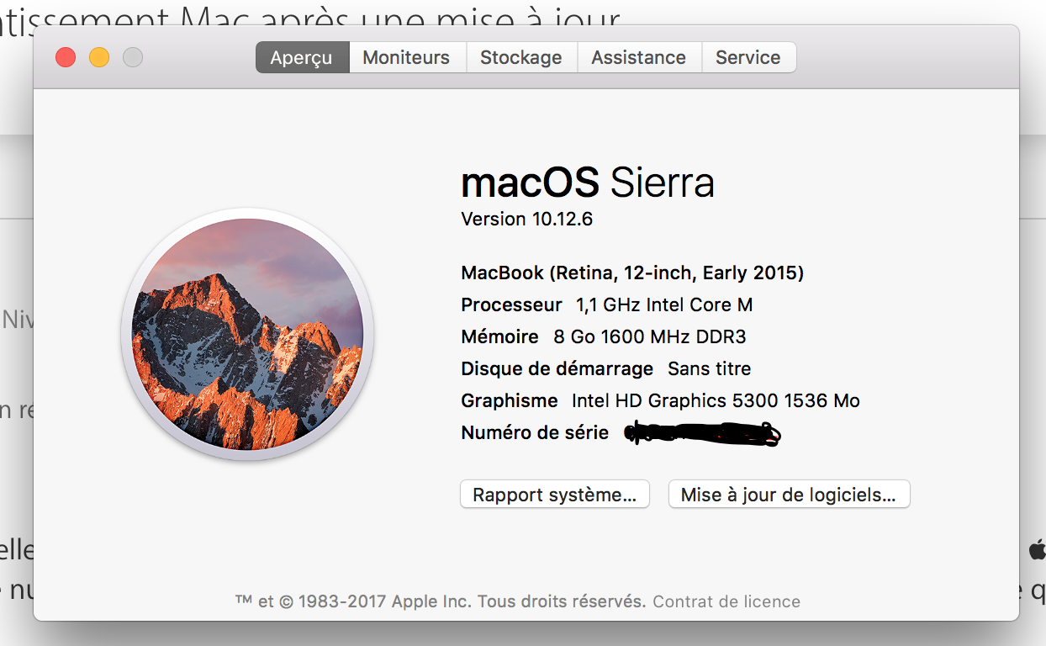Click the Processeur 1,1 GHz line

point(607,304)
